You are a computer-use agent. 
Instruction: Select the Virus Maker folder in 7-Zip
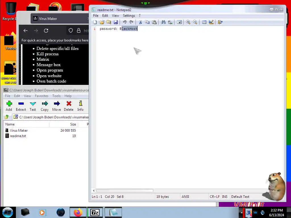[x=18, y=131]
